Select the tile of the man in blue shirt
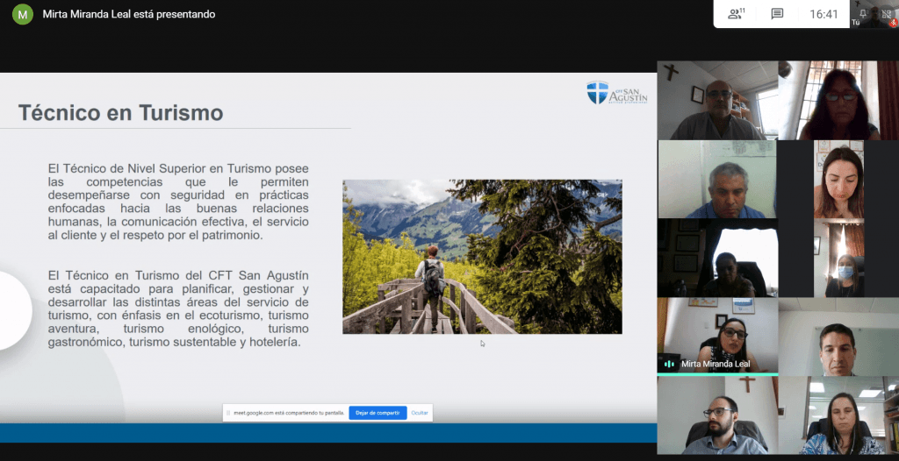Viewport: 899px width, 461px height. pyautogui.click(x=717, y=180)
